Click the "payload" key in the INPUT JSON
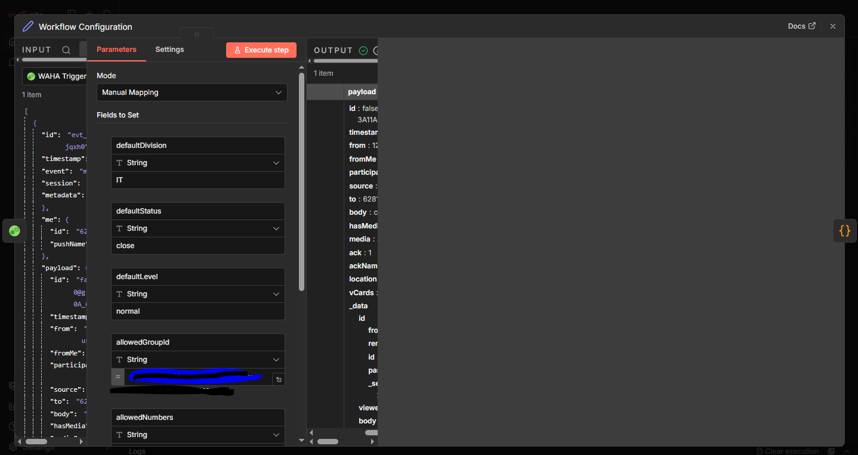The height and width of the screenshot is (455, 858). pyautogui.click(x=60, y=268)
